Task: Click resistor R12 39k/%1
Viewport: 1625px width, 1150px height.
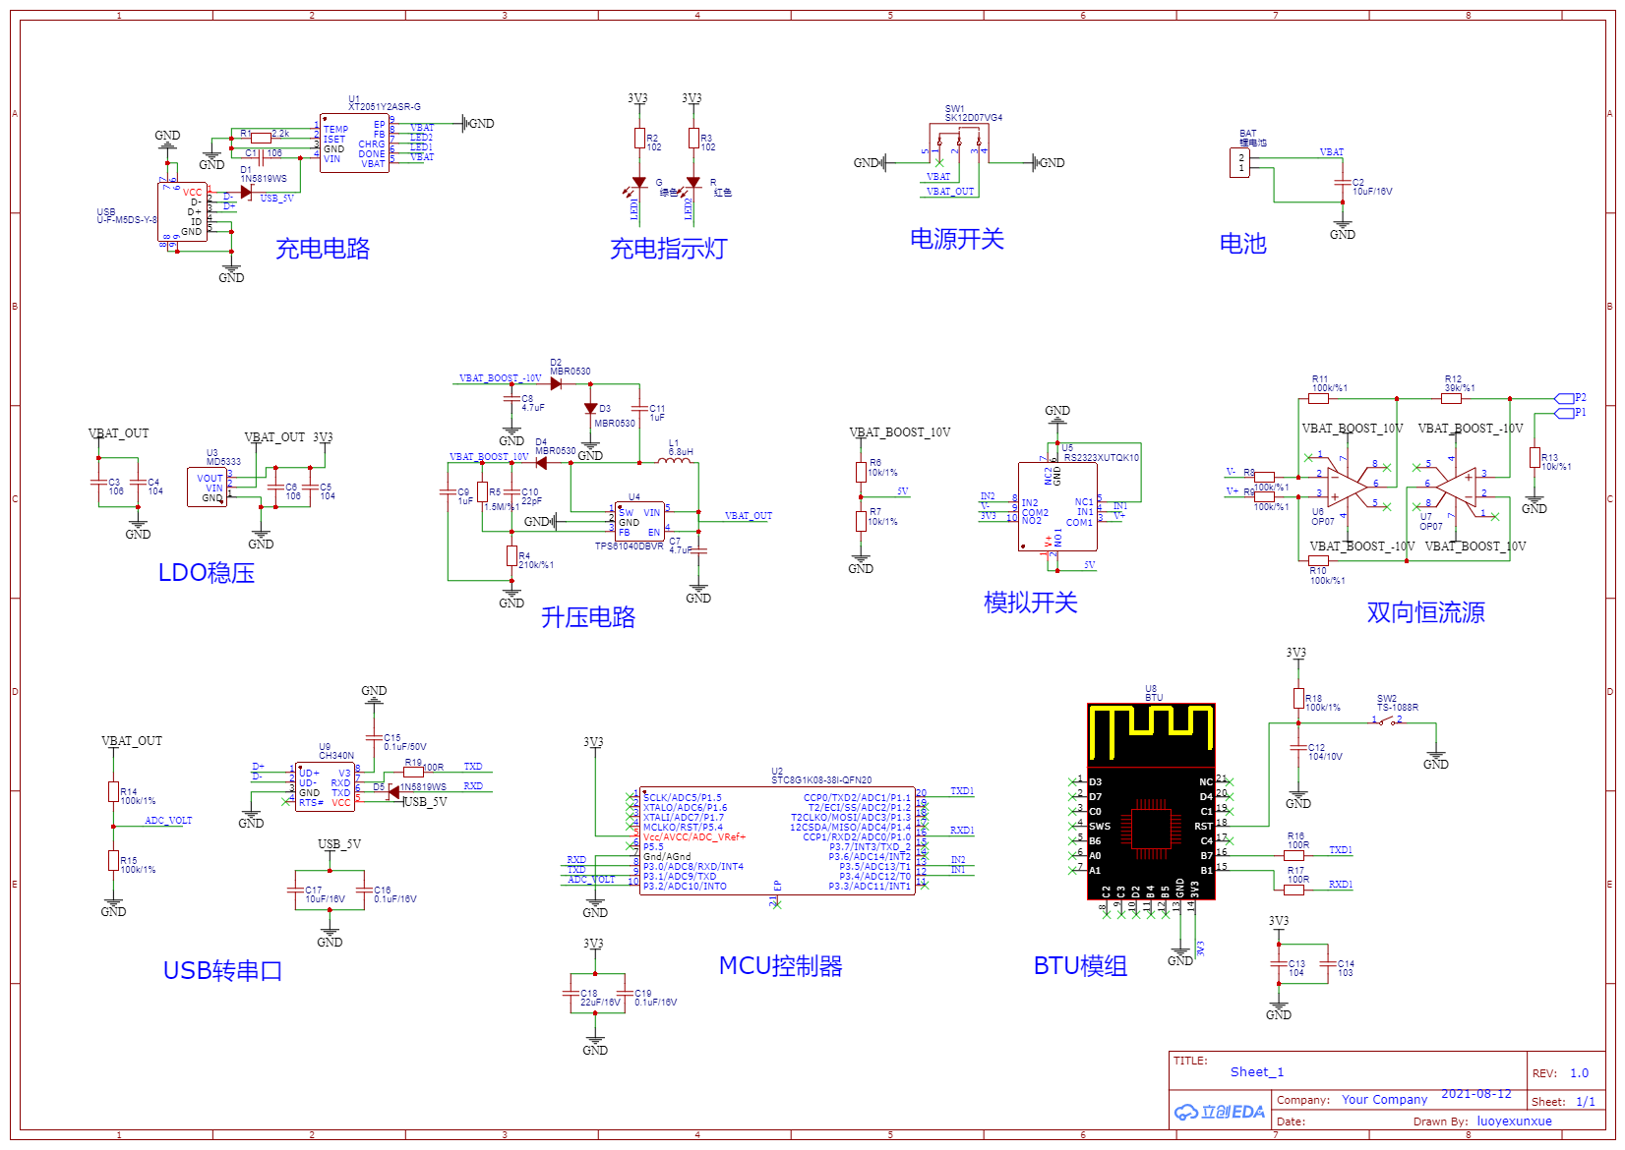Action: (x=1451, y=398)
